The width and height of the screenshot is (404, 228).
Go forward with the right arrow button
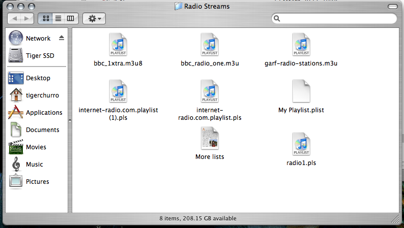tap(27, 18)
